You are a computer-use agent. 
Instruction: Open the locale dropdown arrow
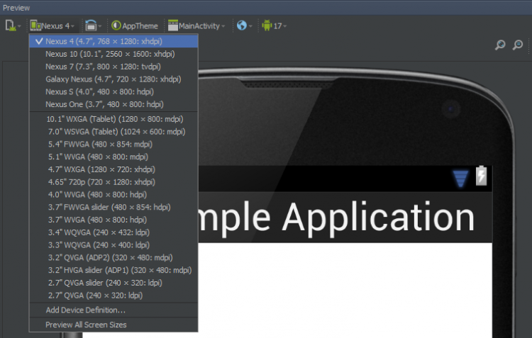pos(250,26)
